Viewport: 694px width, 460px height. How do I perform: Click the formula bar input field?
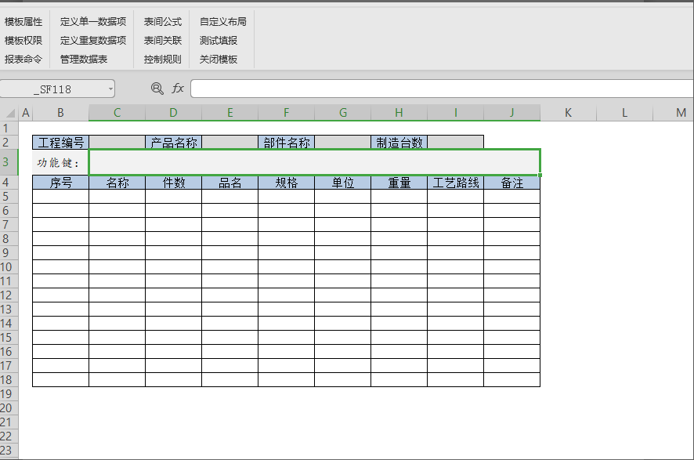[x=439, y=89]
